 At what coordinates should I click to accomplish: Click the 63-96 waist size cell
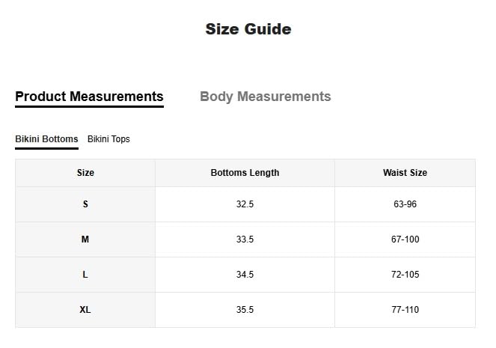tap(405, 204)
